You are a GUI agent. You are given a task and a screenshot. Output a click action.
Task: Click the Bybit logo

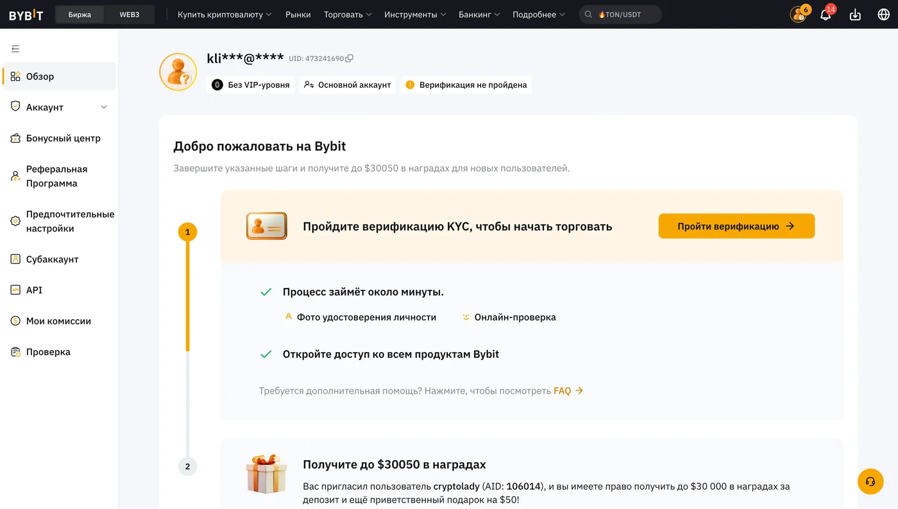(x=26, y=15)
